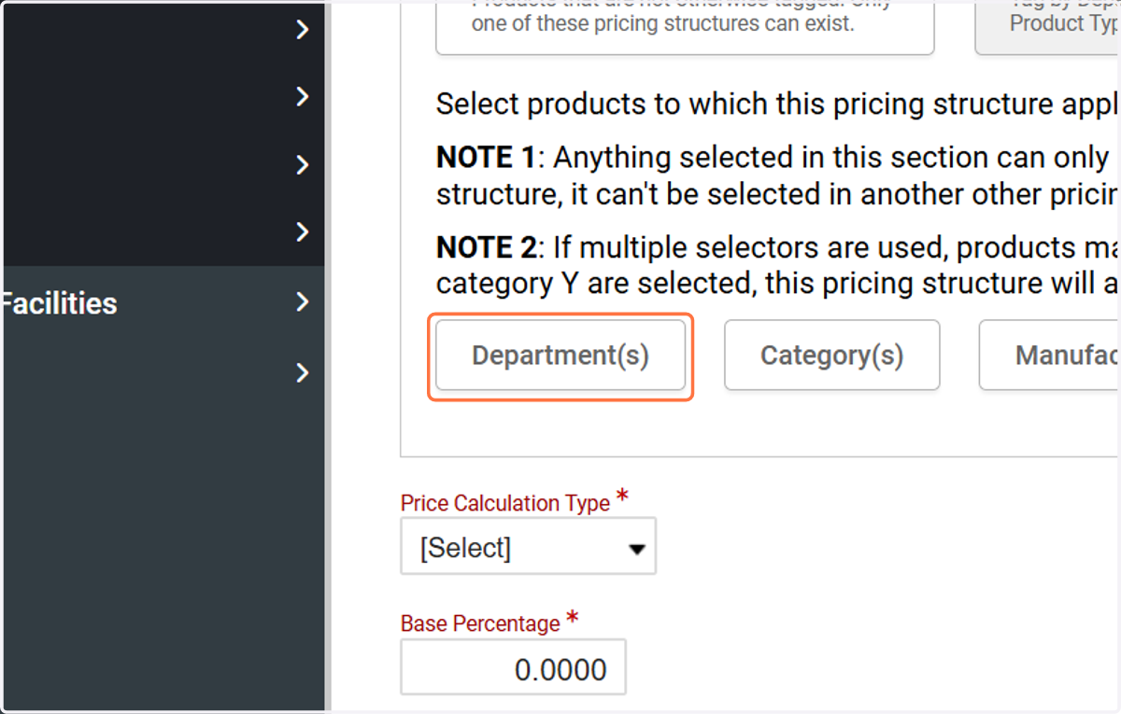1121x714 pixels.
Task: Expand the Facilities sidebar menu item
Action: click(302, 302)
